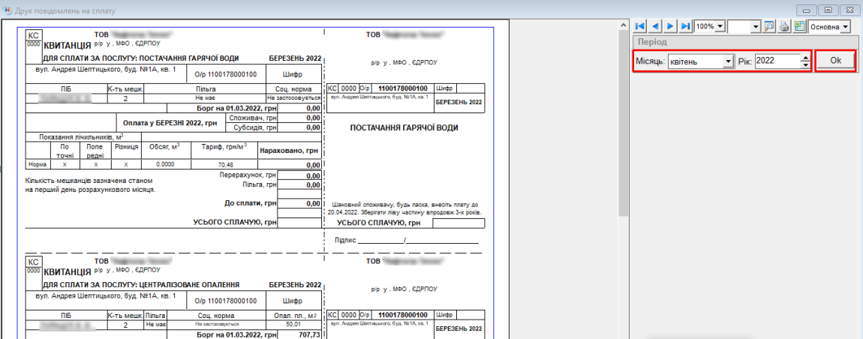The width and height of the screenshot is (863, 339).
Task: Go to the previous report page
Action: (655, 26)
